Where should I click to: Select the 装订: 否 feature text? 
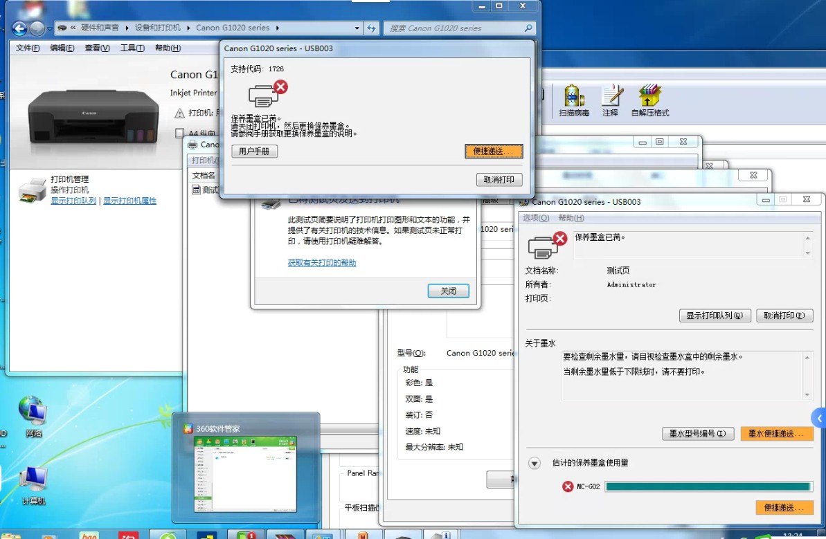click(x=419, y=414)
